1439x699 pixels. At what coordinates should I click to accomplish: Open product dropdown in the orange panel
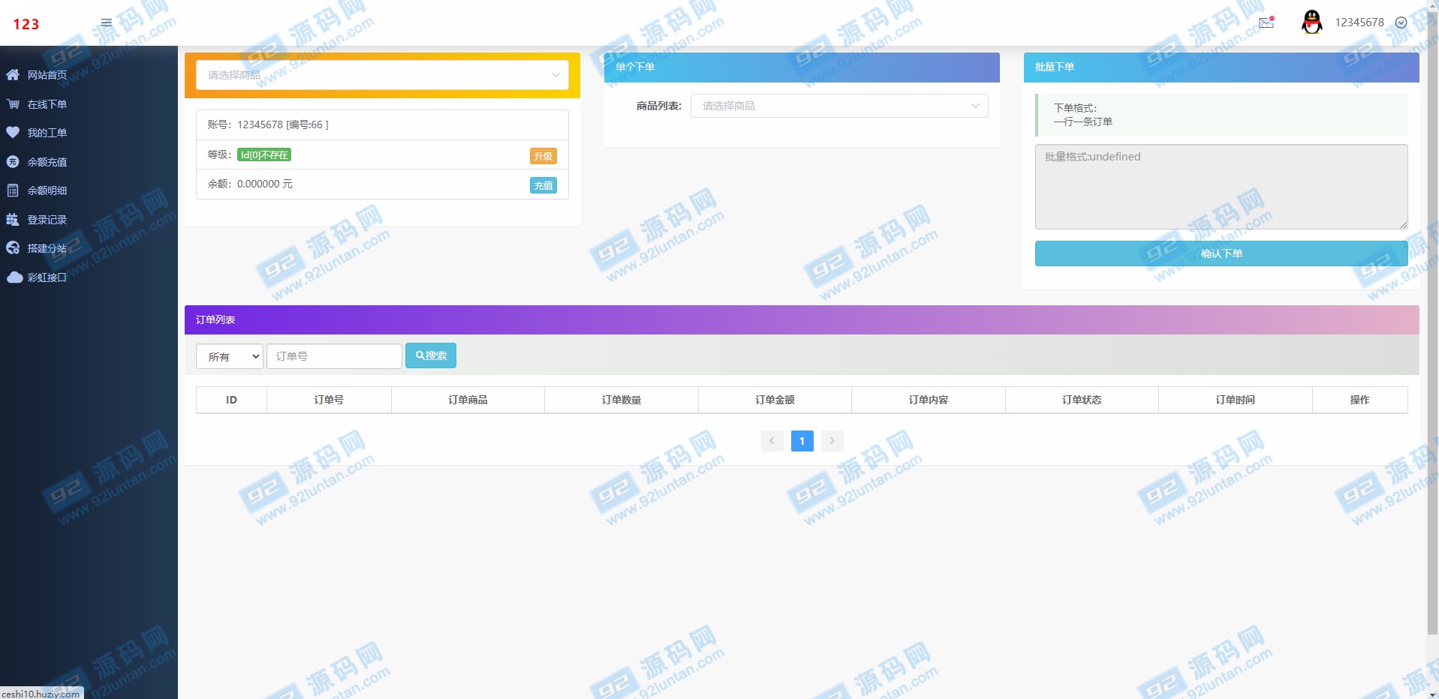click(382, 75)
